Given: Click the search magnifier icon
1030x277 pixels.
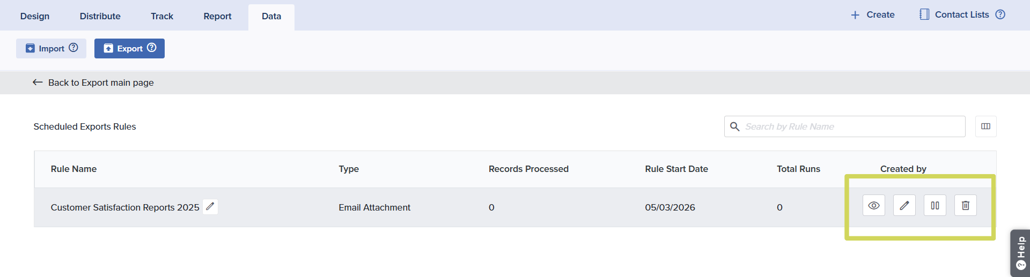Looking at the screenshot, I should (x=735, y=126).
